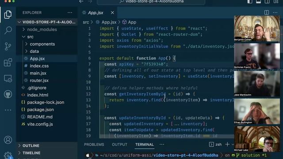Click the apiKey string on line 7
The height and width of the screenshot is (159, 283).
(x=153, y=64)
